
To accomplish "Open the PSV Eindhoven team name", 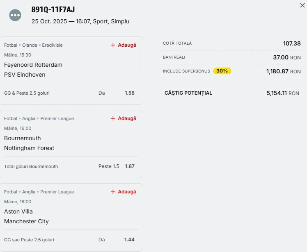I will [x=25, y=75].
